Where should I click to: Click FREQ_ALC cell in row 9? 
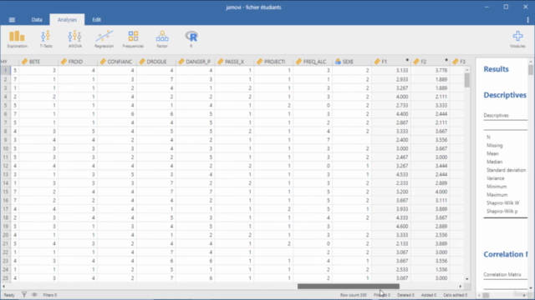313,140
